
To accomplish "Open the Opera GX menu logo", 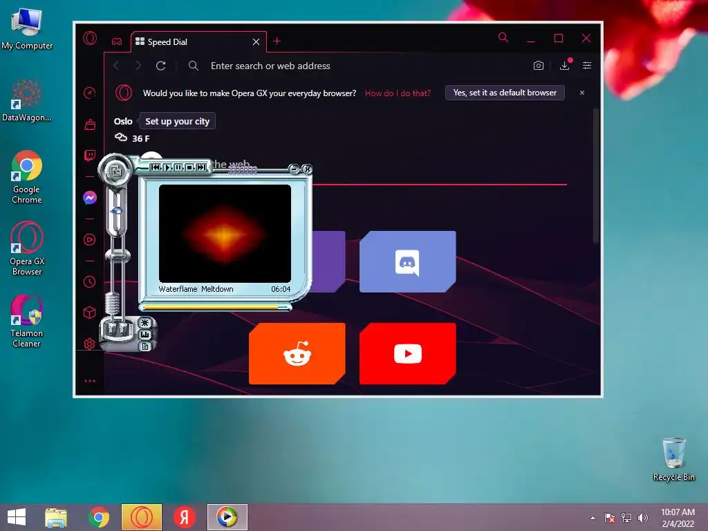I will (90, 38).
